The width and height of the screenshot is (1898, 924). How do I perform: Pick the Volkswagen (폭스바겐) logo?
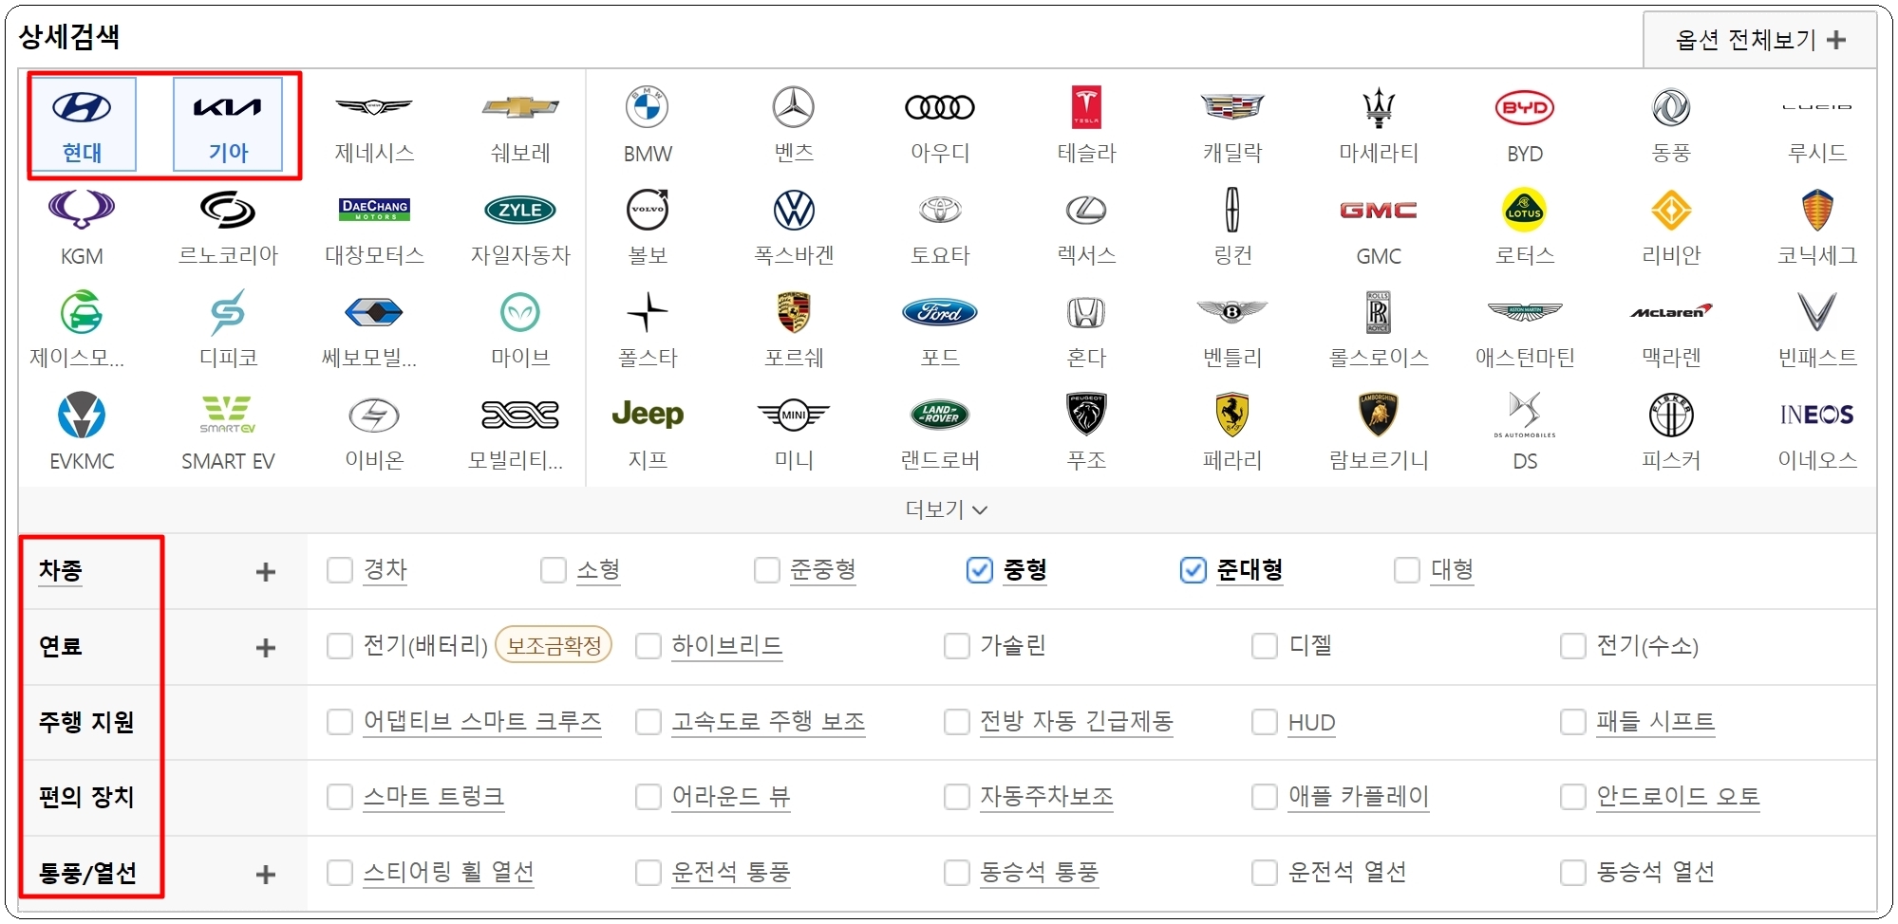pos(794,210)
